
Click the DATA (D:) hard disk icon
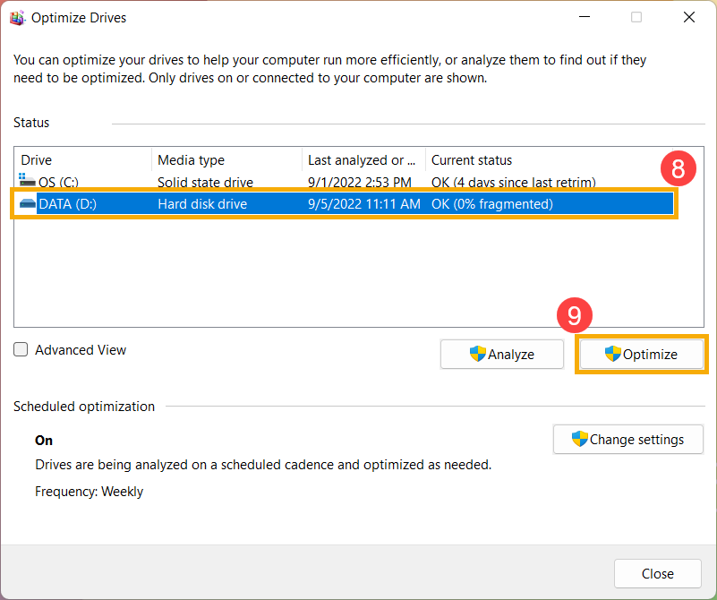click(28, 203)
